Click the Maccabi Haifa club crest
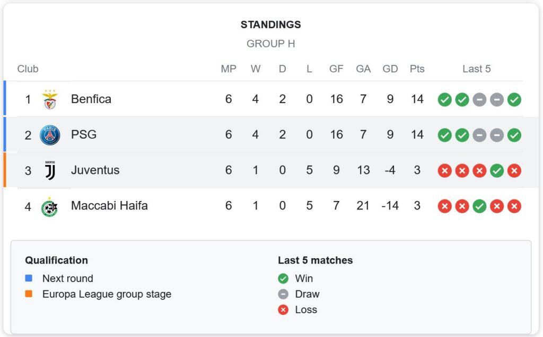 point(50,206)
